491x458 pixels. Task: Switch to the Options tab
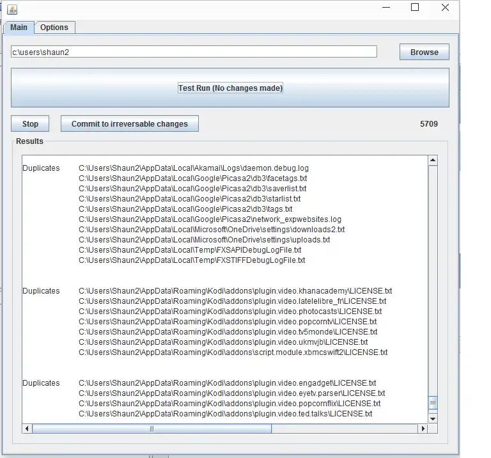54,28
